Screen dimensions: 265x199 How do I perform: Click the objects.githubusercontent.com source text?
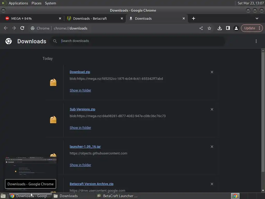pyautogui.click(x=98, y=153)
